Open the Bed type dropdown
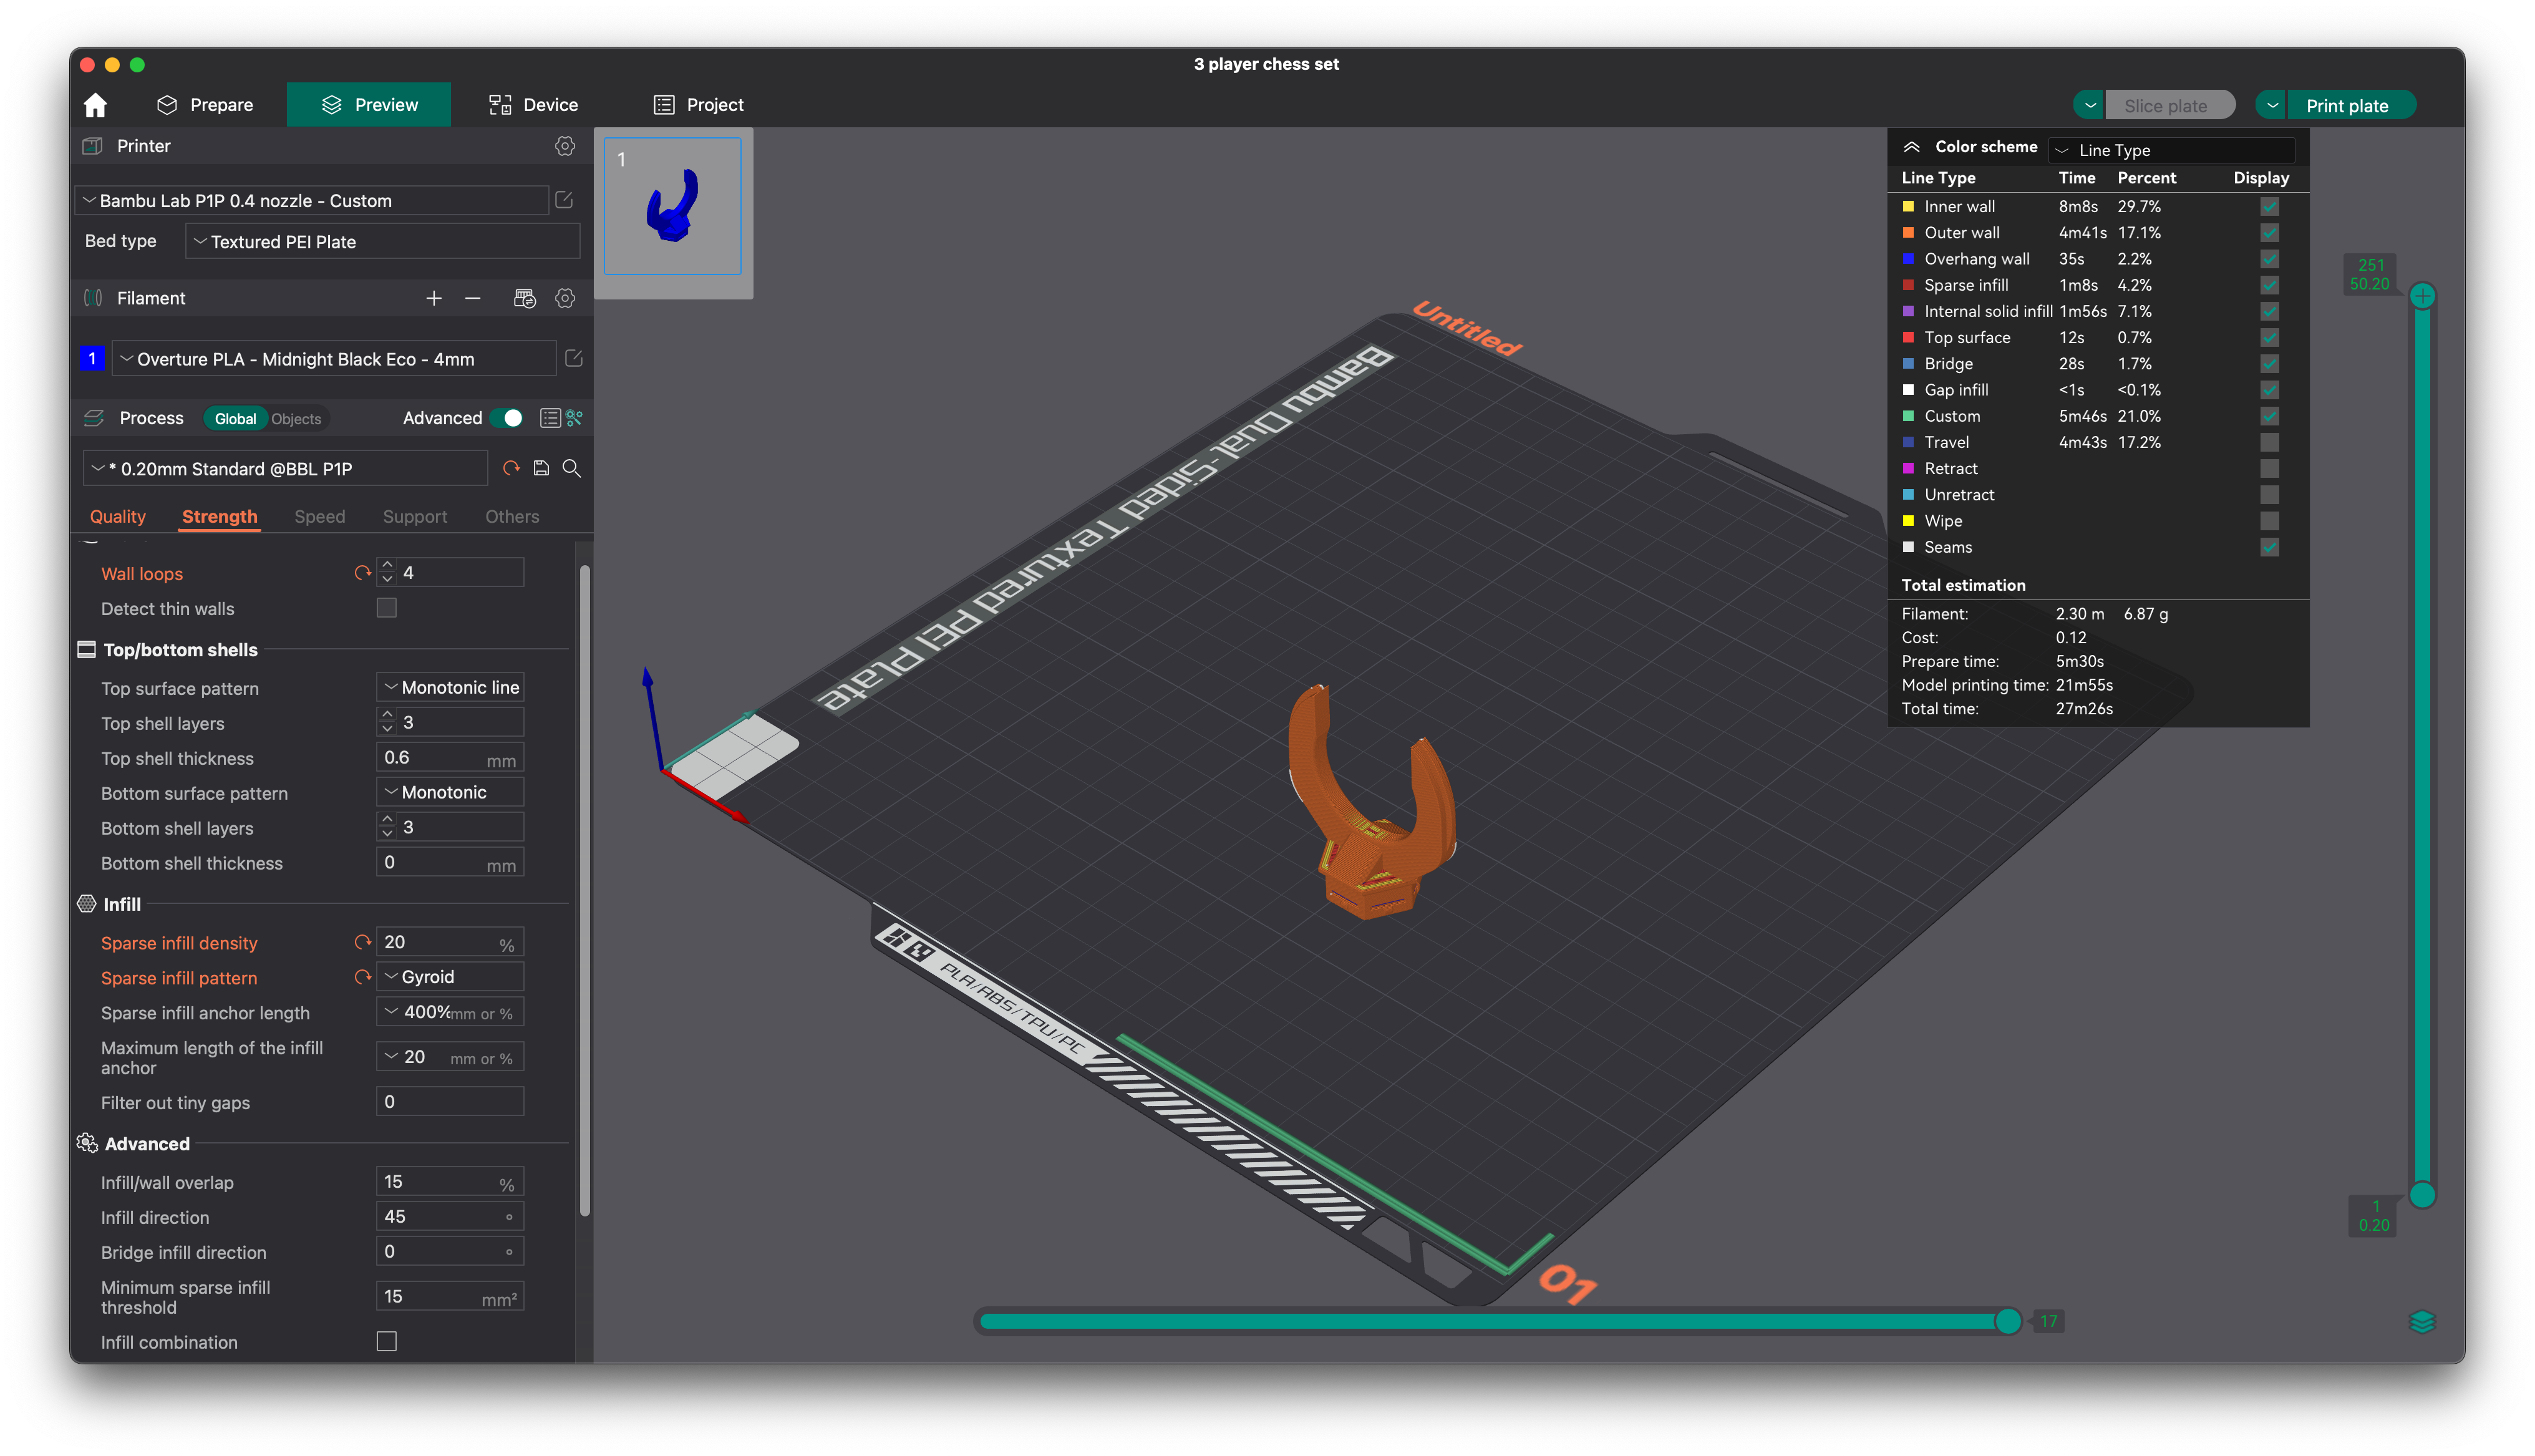2535x1456 pixels. (382, 242)
